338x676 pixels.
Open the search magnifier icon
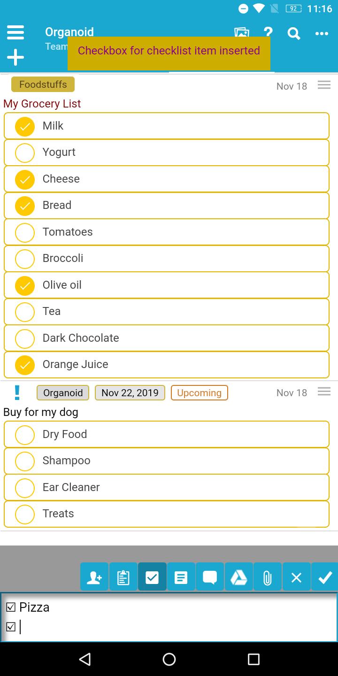coord(294,33)
